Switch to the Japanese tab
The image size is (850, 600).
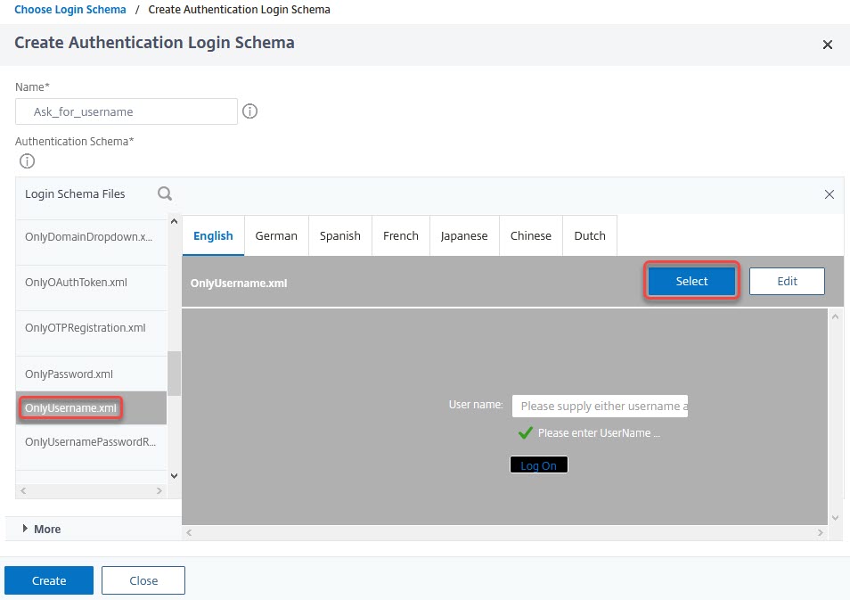[x=464, y=235]
